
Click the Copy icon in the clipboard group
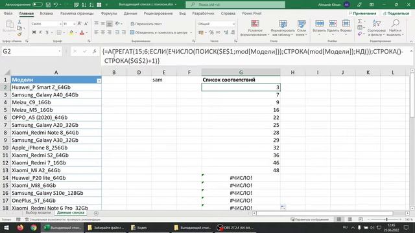click(x=19, y=28)
